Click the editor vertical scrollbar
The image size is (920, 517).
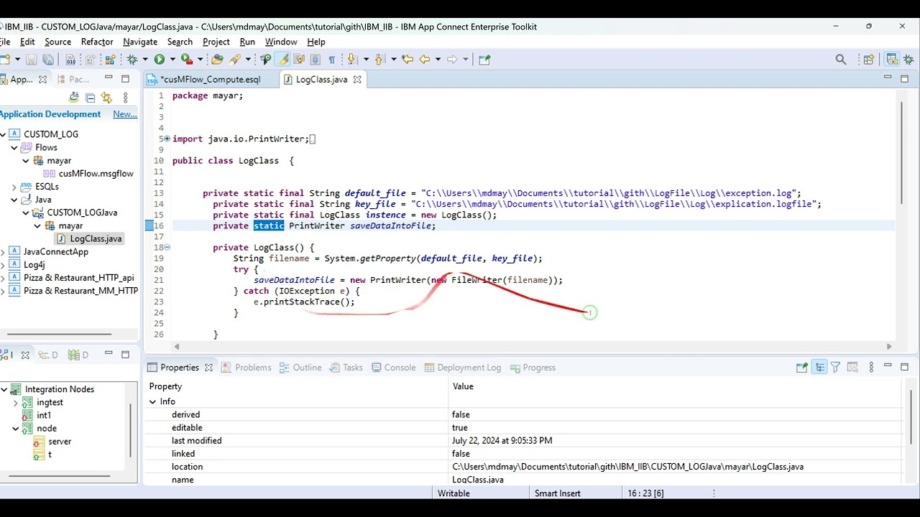pyautogui.click(x=901, y=152)
